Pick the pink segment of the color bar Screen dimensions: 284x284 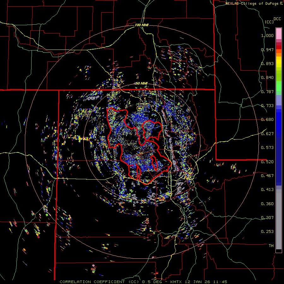click(279, 33)
